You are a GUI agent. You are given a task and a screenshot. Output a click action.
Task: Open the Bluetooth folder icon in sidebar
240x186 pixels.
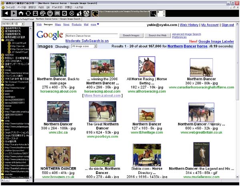[3, 85]
